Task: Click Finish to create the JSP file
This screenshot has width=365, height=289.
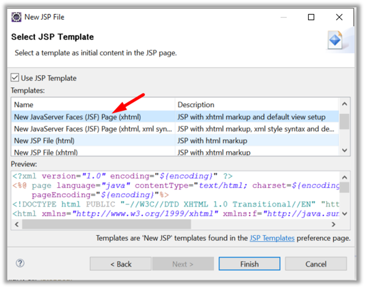Action: (249, 264)
